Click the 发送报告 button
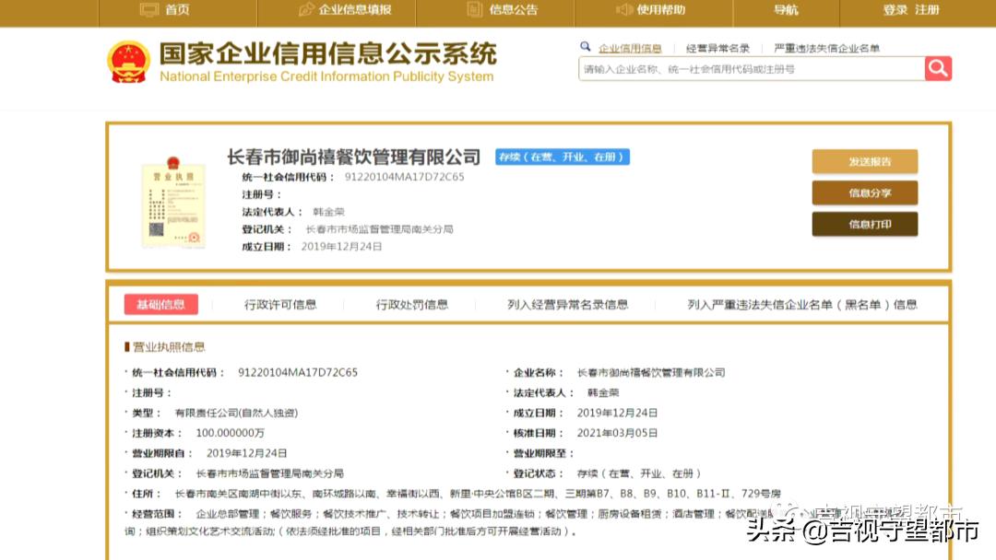Screen dimensions: 996x560 click(x=864, y=162)
